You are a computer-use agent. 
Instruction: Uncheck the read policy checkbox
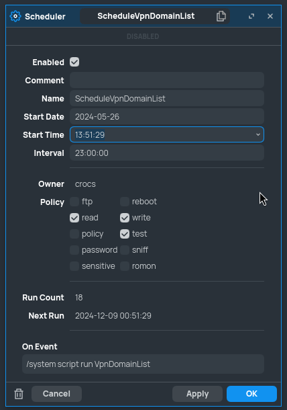[74, 218]
